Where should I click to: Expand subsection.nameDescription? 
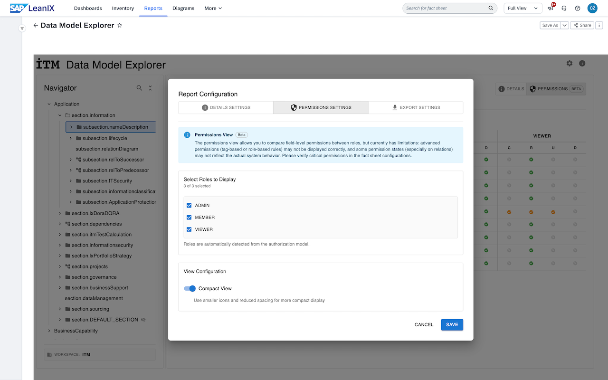click(71, 127)
